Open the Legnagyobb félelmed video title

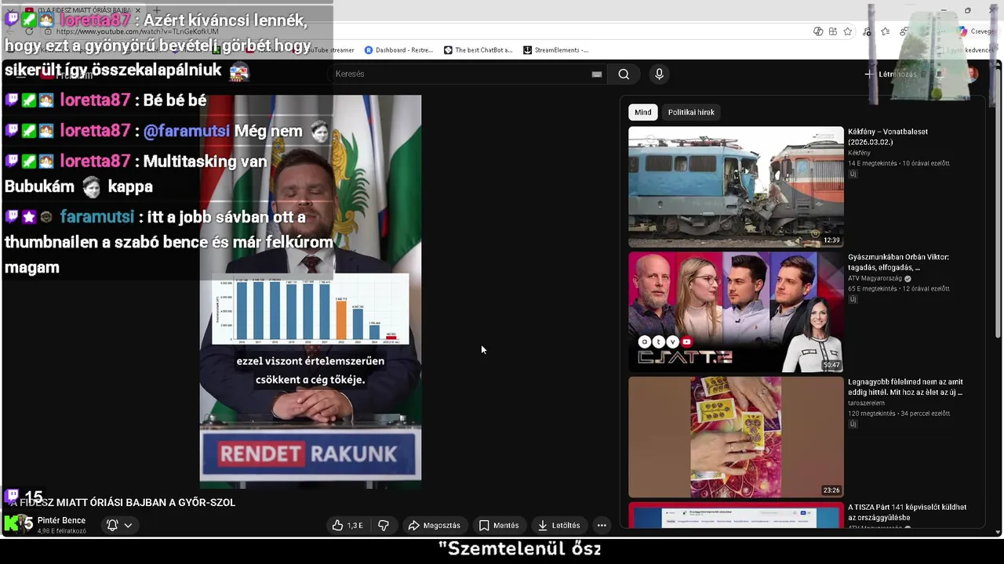pos(905,387)
